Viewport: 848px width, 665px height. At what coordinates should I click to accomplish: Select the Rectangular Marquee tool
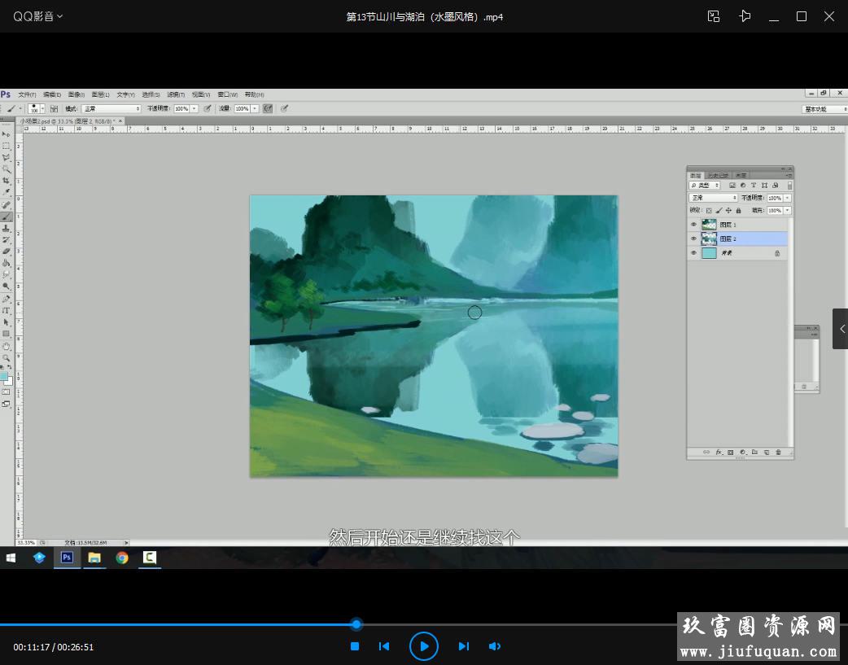click(6, 146)
